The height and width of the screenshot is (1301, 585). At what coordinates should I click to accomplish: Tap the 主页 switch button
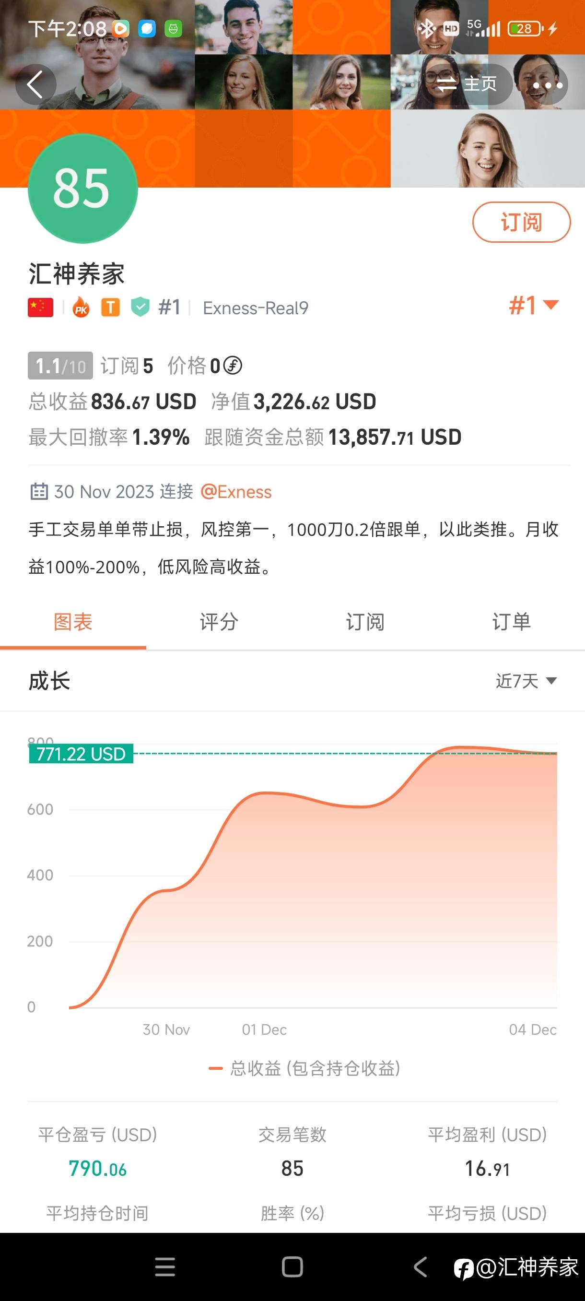(468, 84)
